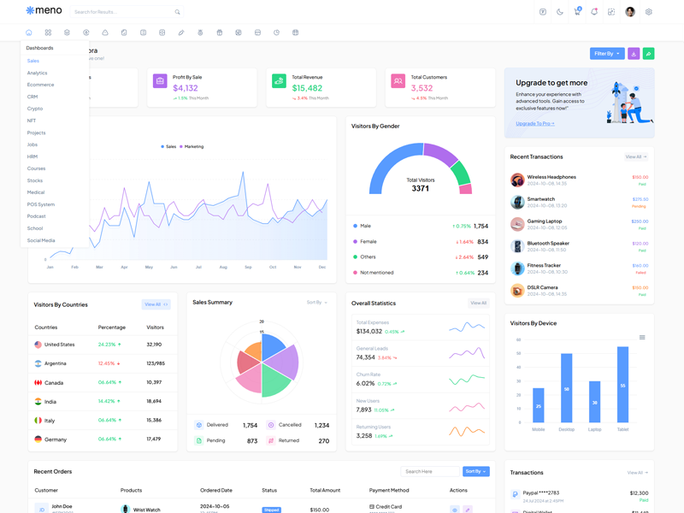Screen dimensions: 684x513
Task: Click the Upgrade to Pro link
Action: coord(534,123)
